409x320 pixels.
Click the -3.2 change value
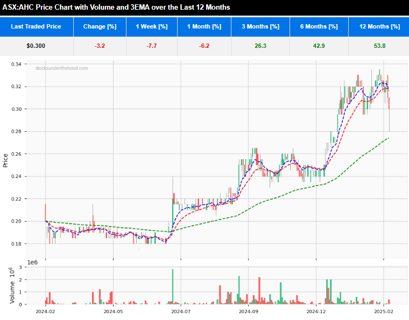coord(100,46)
